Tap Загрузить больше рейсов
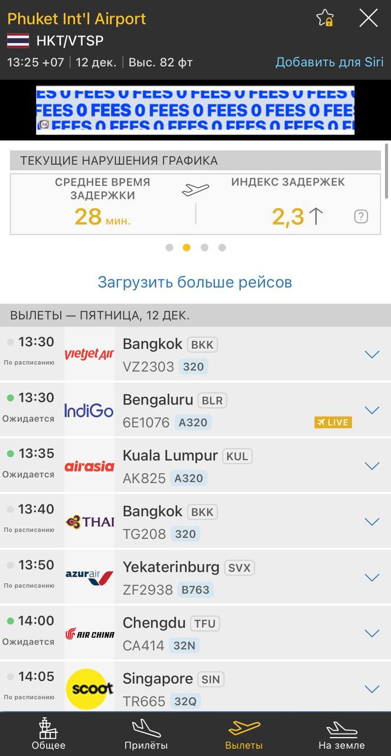391x756 pixels. point(195,282)
